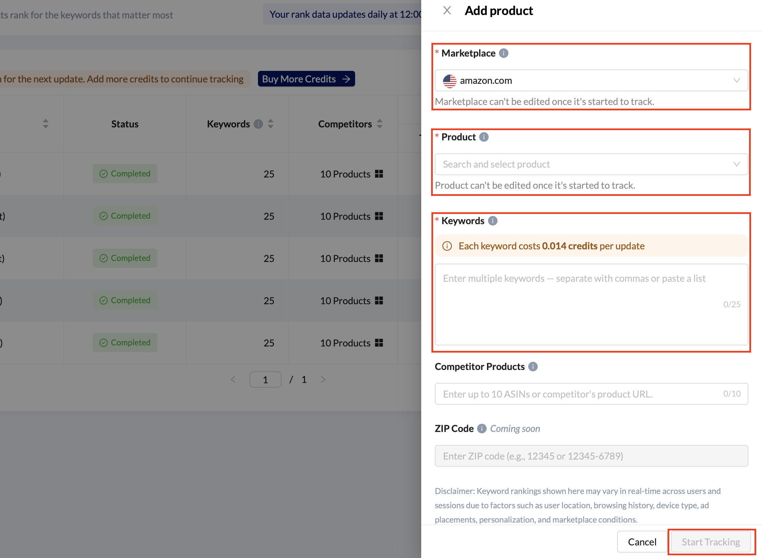The height and width of the screenshot is (558, 762).
Task: Click info icon beside Keywords label in form
Action: (x=492, y=221)
